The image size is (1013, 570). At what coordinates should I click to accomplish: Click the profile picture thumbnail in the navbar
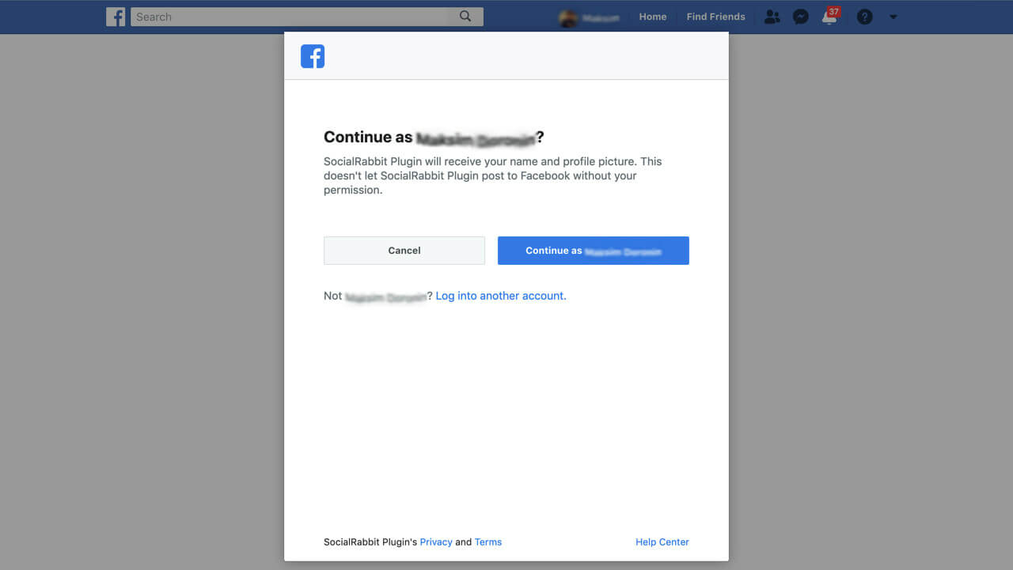(x=568, y=17)
